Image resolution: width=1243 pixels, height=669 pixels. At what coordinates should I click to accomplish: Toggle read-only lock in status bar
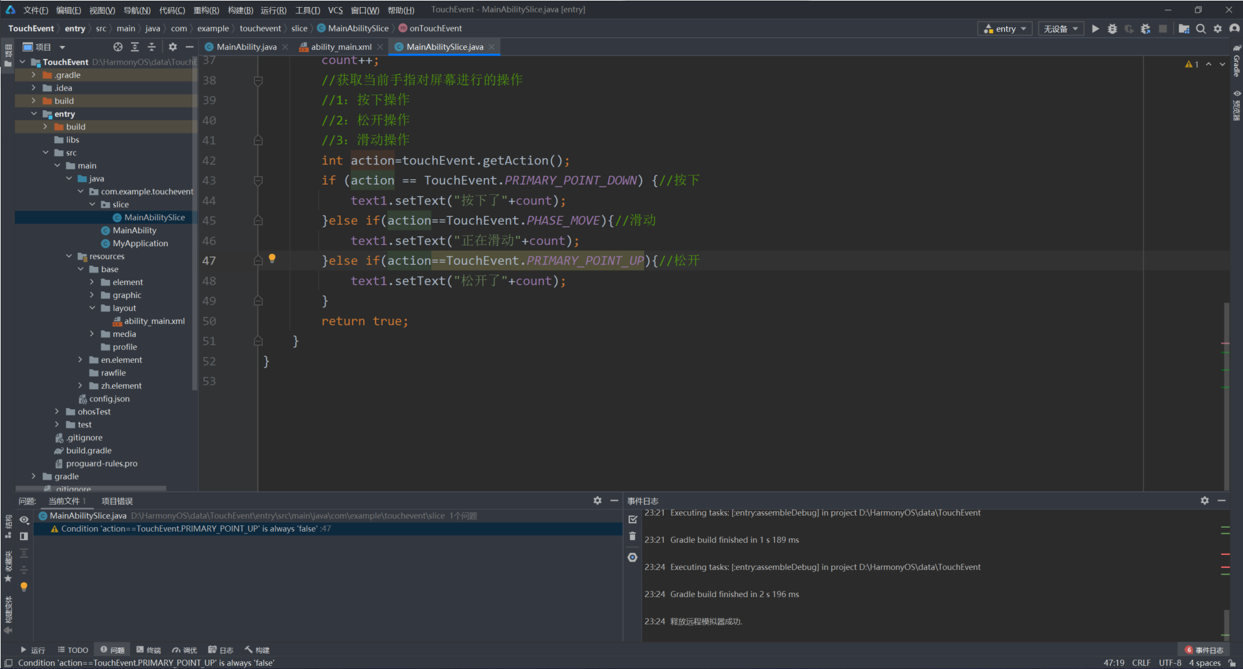[x=1232, y=663]
